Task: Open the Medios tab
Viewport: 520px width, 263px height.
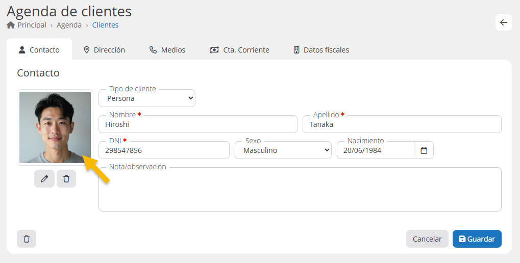Action: coord(167,50)
